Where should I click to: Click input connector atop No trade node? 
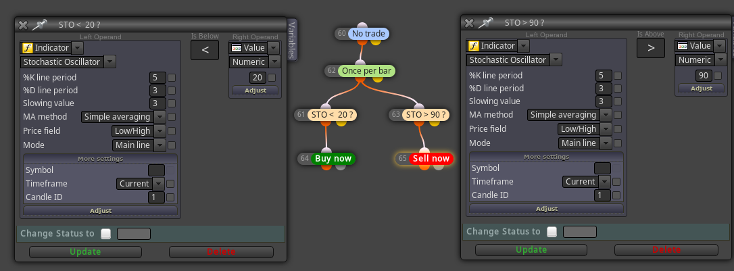pyautogui.click(x=362, y=26)
